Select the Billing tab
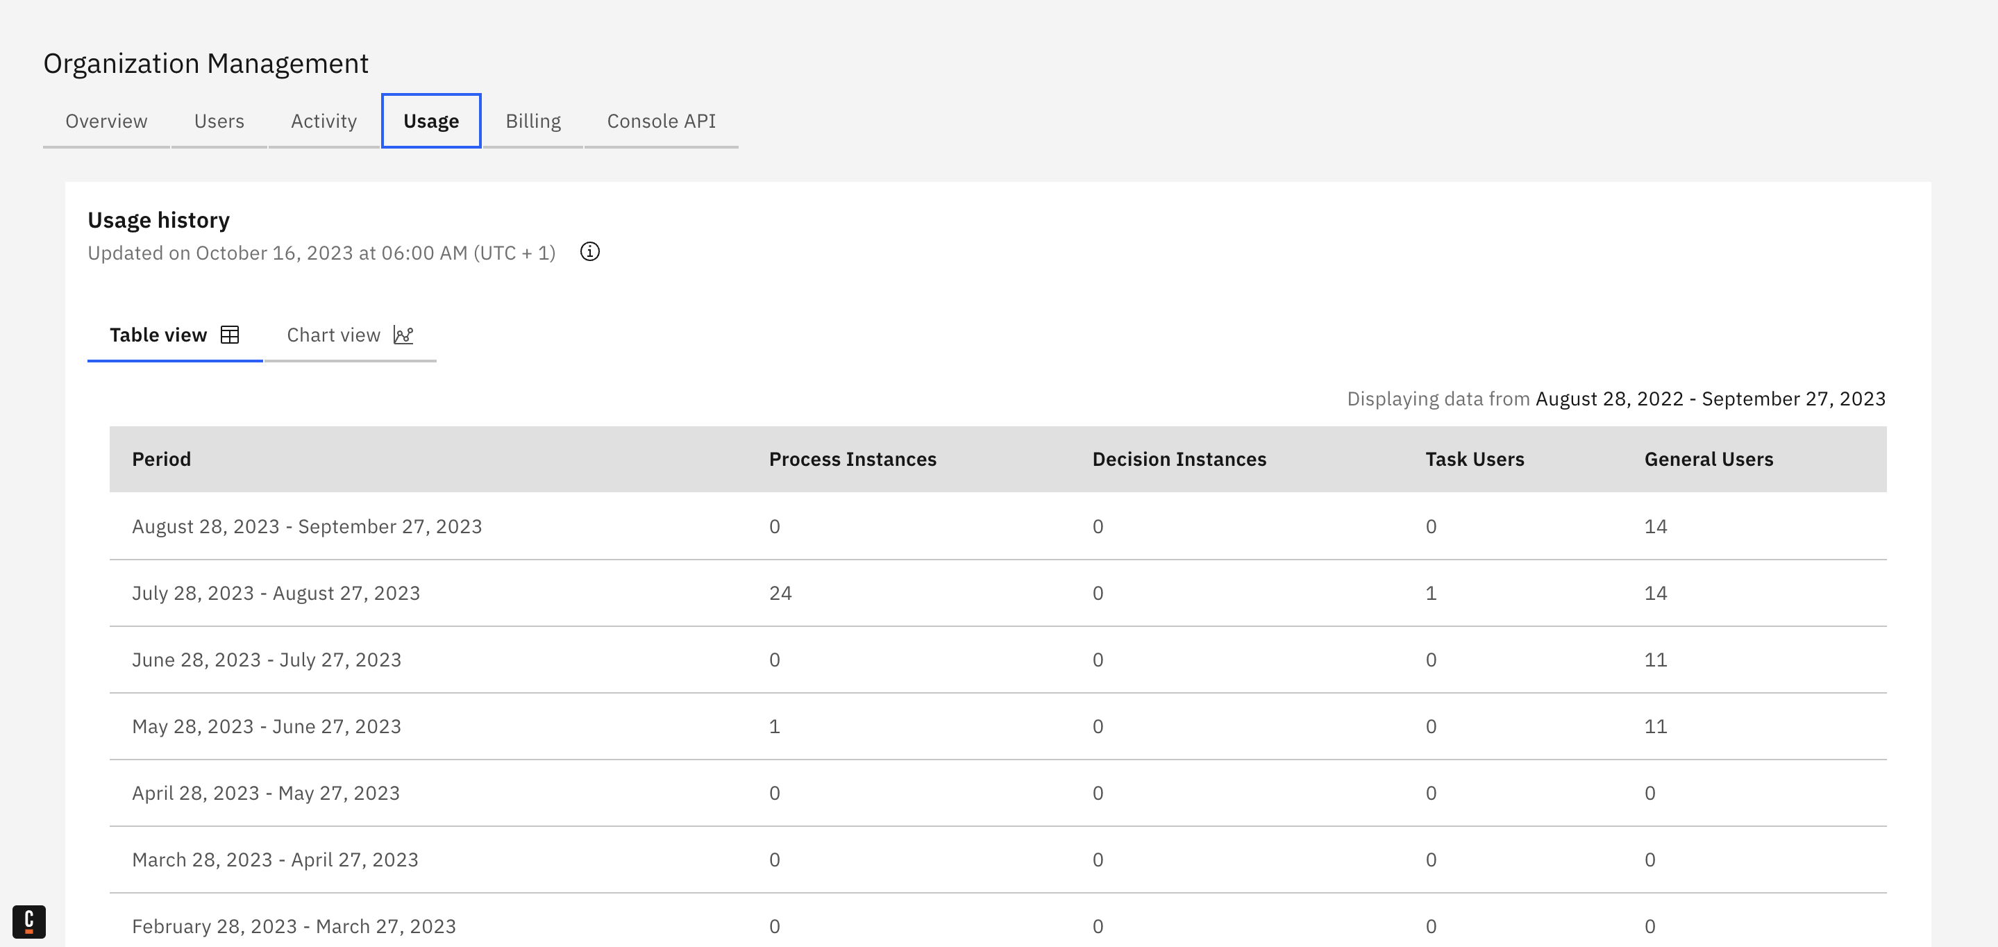This screenshot has height=947, width=1998. (532, 120)
